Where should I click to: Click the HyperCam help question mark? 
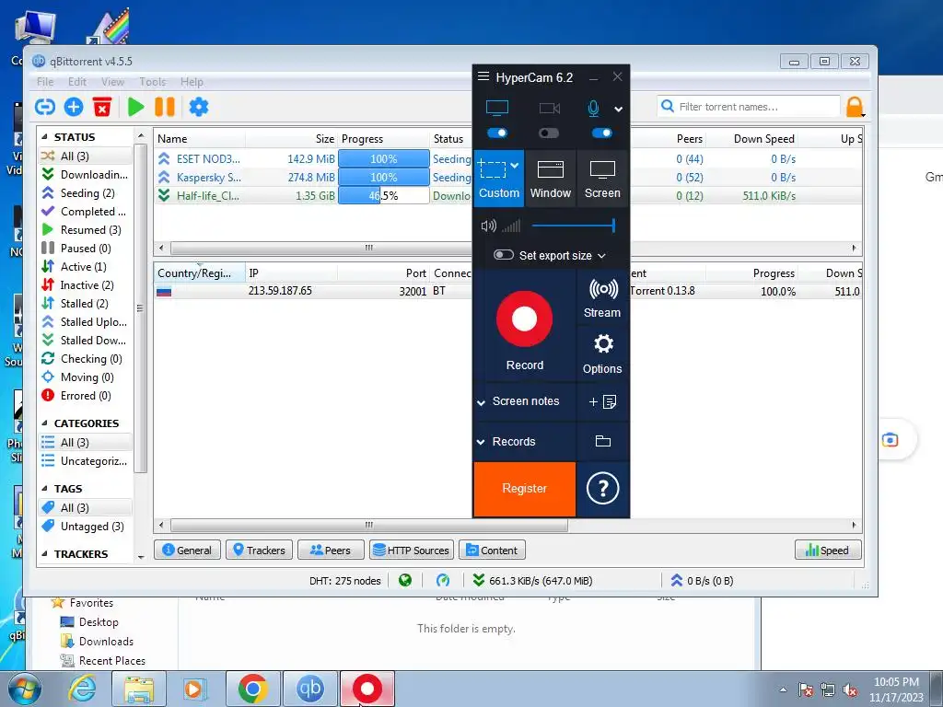click(602, 489)
